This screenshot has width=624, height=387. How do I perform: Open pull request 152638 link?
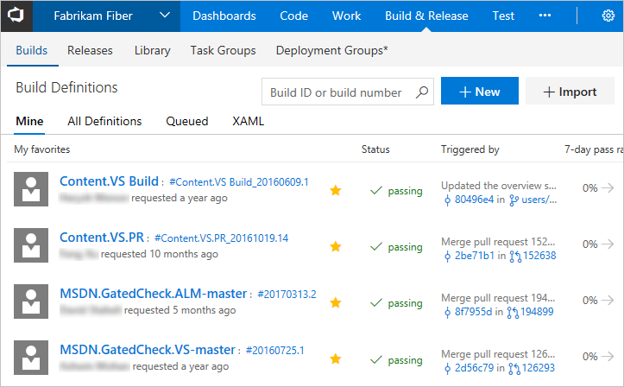coord(539,256)
